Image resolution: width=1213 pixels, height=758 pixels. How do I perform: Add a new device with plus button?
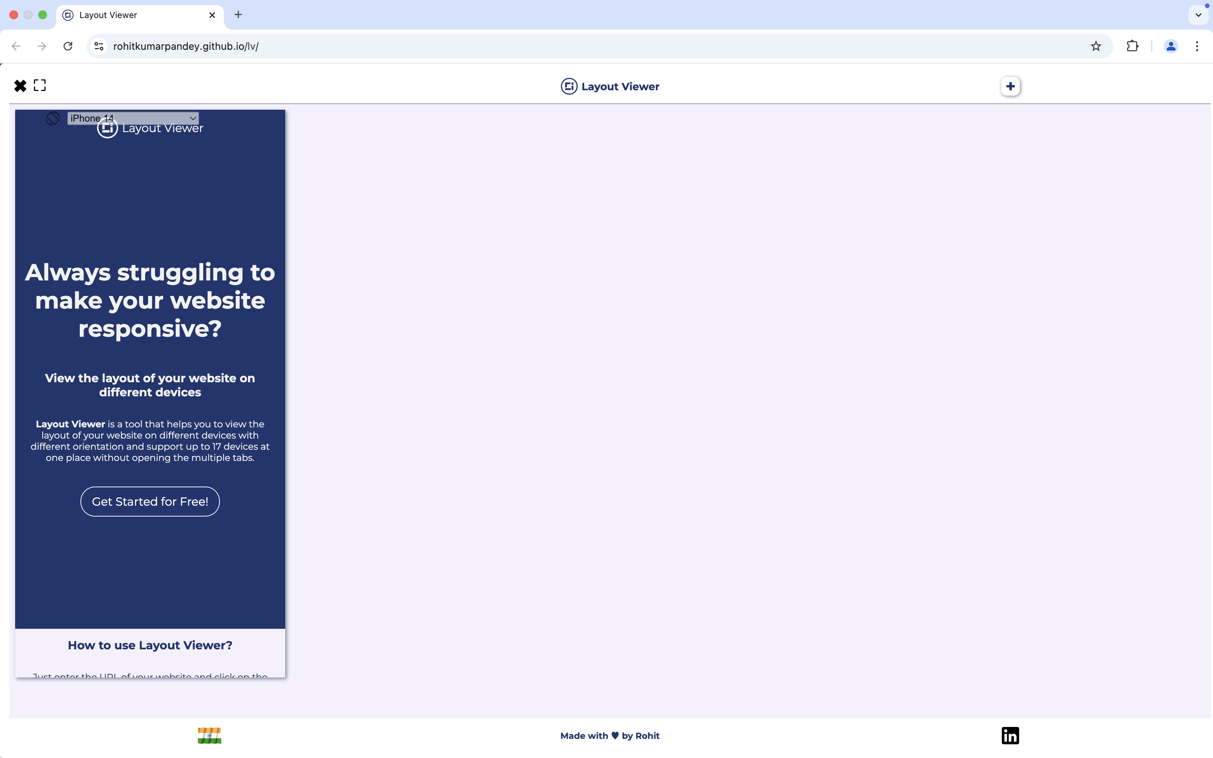click(1010, 86)
